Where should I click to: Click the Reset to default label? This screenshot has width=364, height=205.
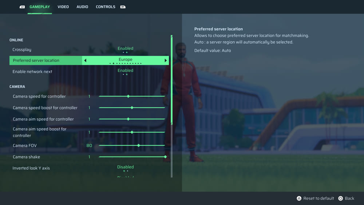click(318, 198)
